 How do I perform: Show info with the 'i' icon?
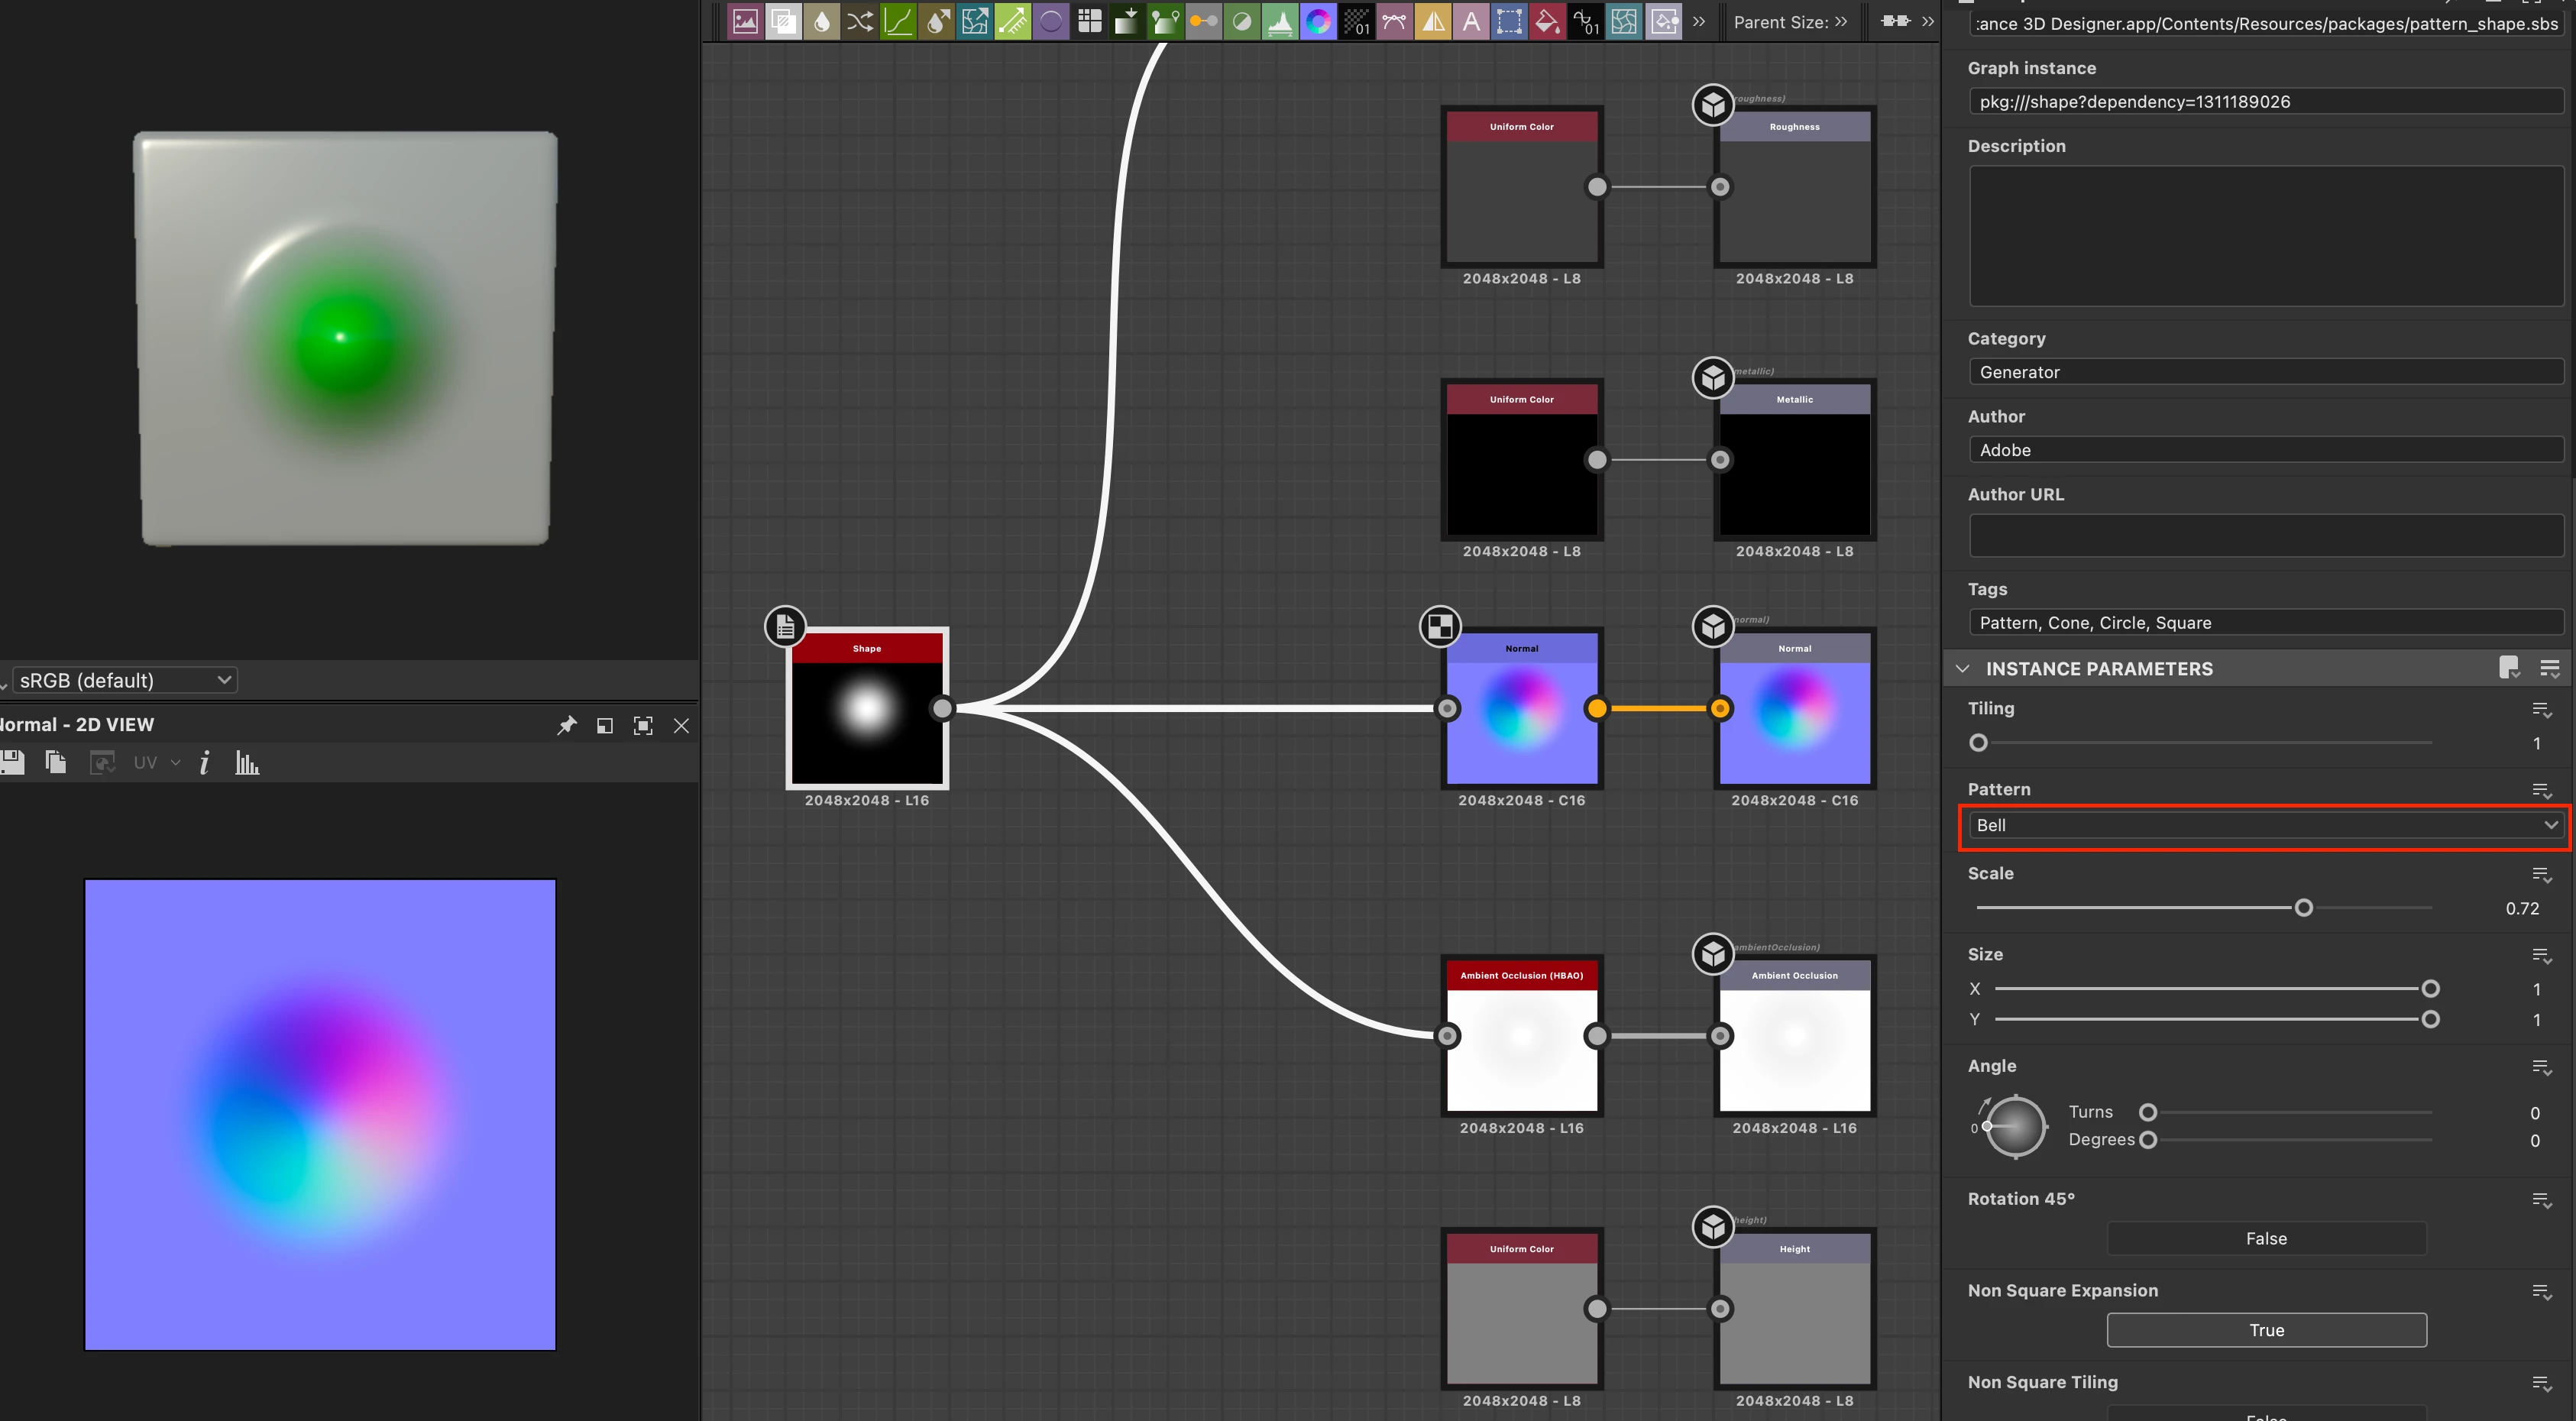pyautogui.click(x=205, y=763)
